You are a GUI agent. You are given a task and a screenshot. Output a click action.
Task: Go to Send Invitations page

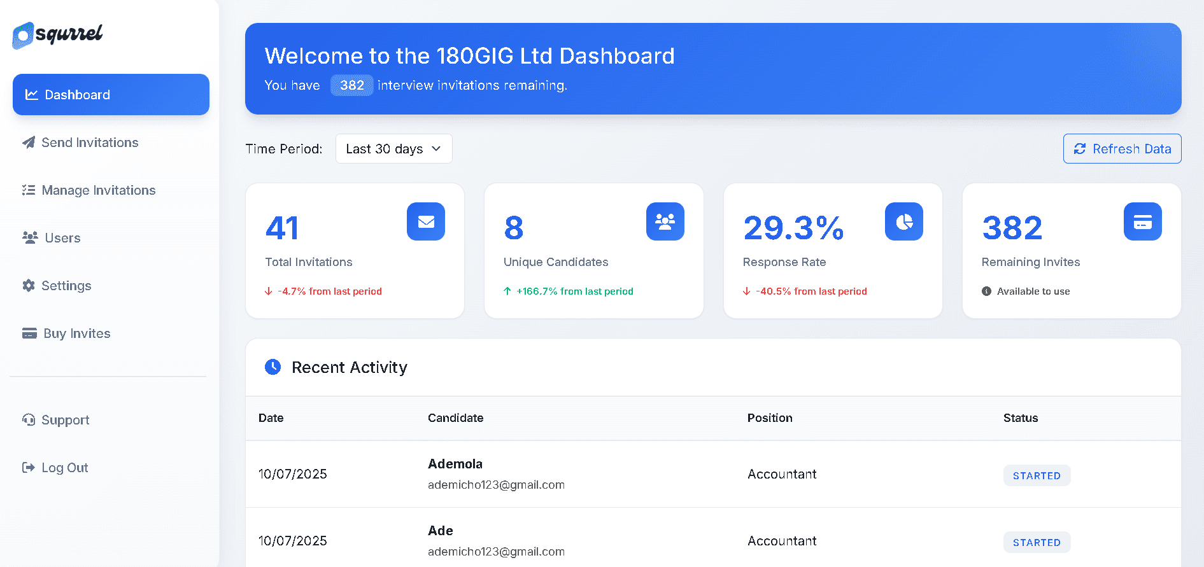[89, 143]
